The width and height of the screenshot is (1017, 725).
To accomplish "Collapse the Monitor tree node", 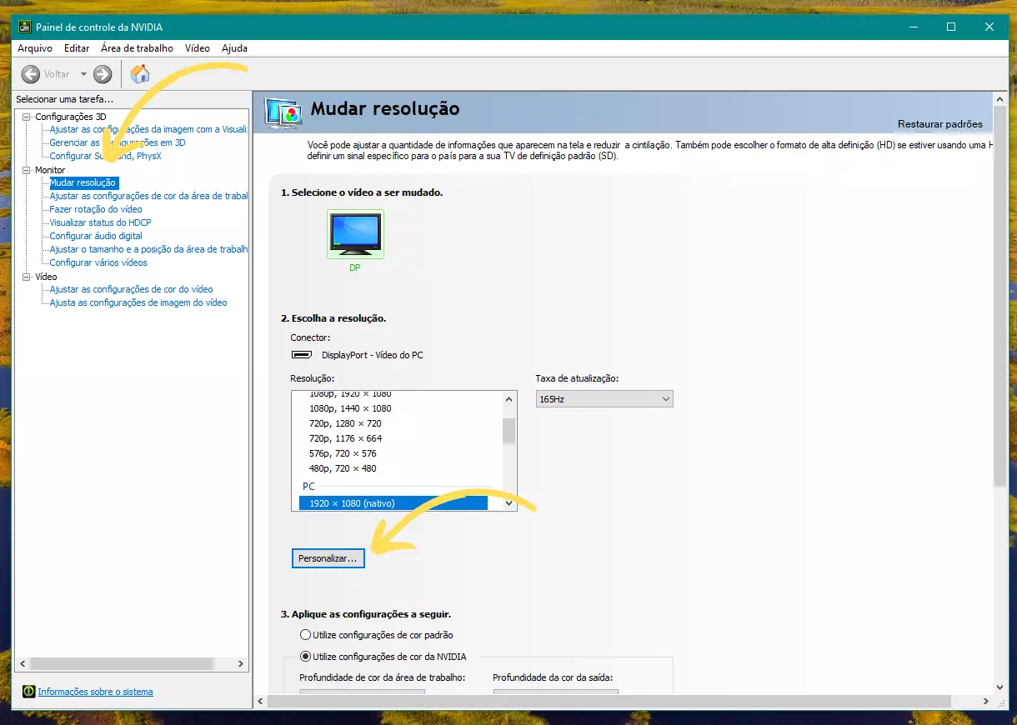I will (x=27, y=170).
